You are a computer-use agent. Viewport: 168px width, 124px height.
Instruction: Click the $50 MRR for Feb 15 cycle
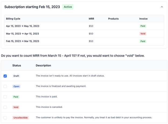(91, 41)
